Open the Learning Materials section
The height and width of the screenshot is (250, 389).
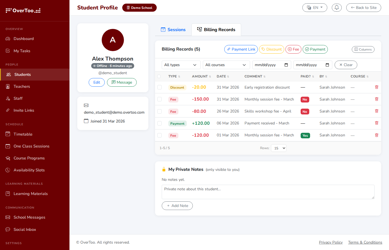pos(31,193)
